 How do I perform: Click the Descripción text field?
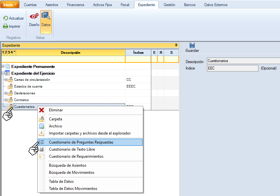(x=243, y=61)
